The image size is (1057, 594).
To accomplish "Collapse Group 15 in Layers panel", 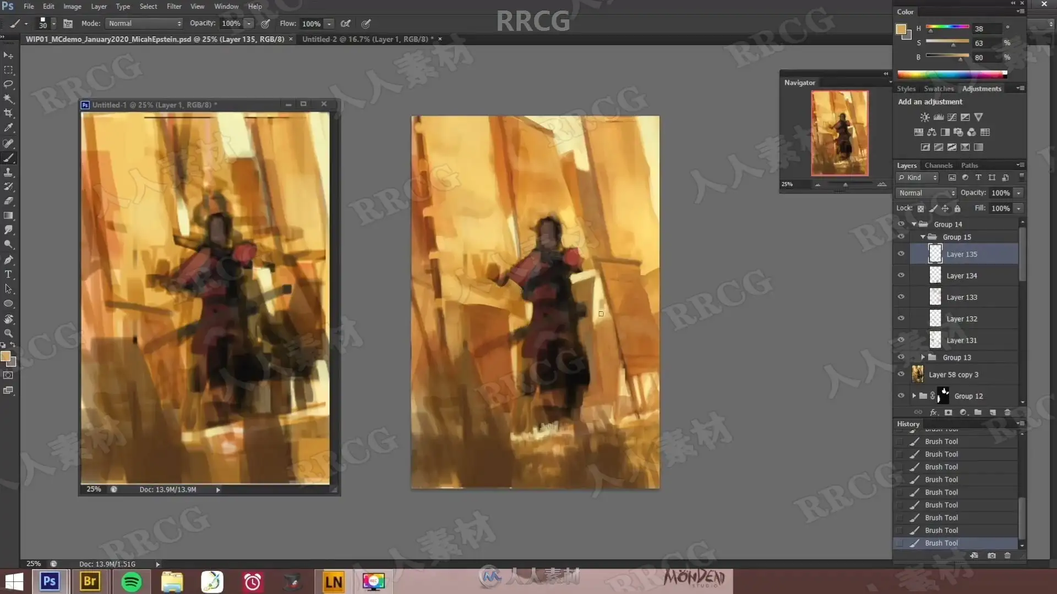I will coord(923,237).
